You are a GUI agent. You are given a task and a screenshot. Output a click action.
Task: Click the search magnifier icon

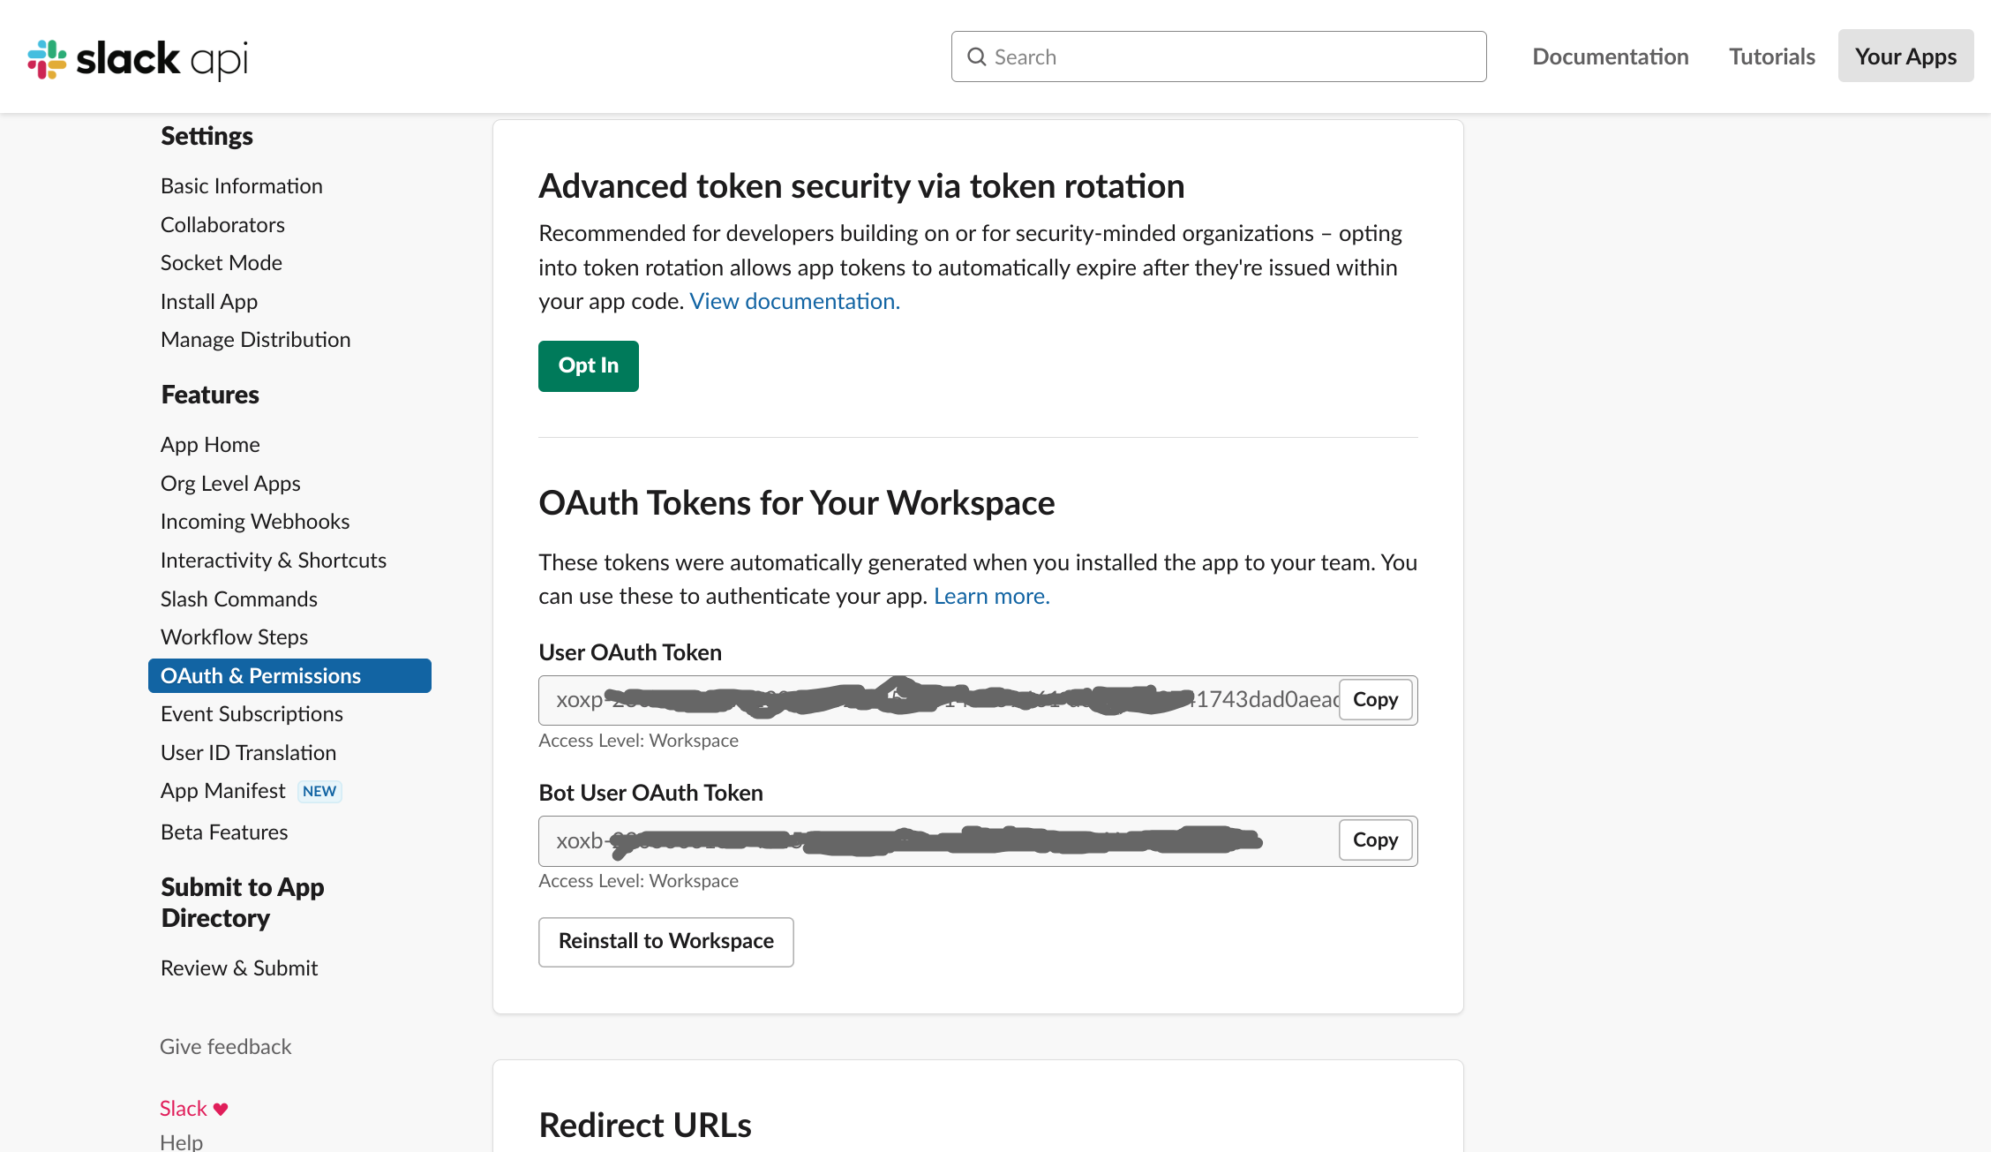(x=976, y=57)
